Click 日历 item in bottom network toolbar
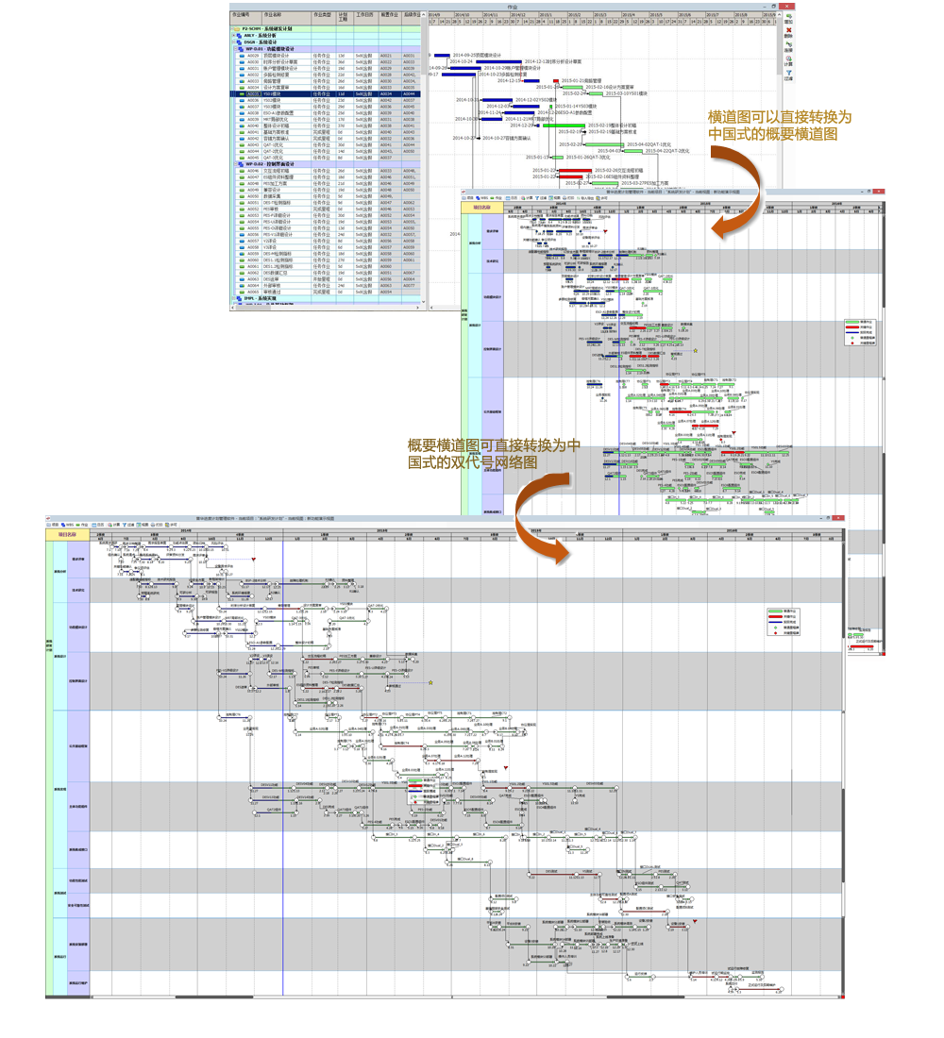 100,523
